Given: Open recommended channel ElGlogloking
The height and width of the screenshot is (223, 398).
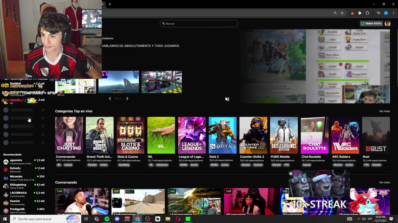Looking at the screenshot, I should (x=24, y=186).
